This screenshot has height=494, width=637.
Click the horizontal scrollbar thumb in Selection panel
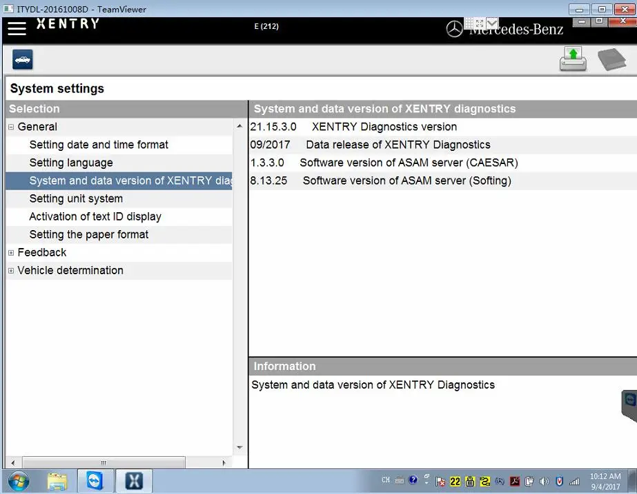click(104, 463)
